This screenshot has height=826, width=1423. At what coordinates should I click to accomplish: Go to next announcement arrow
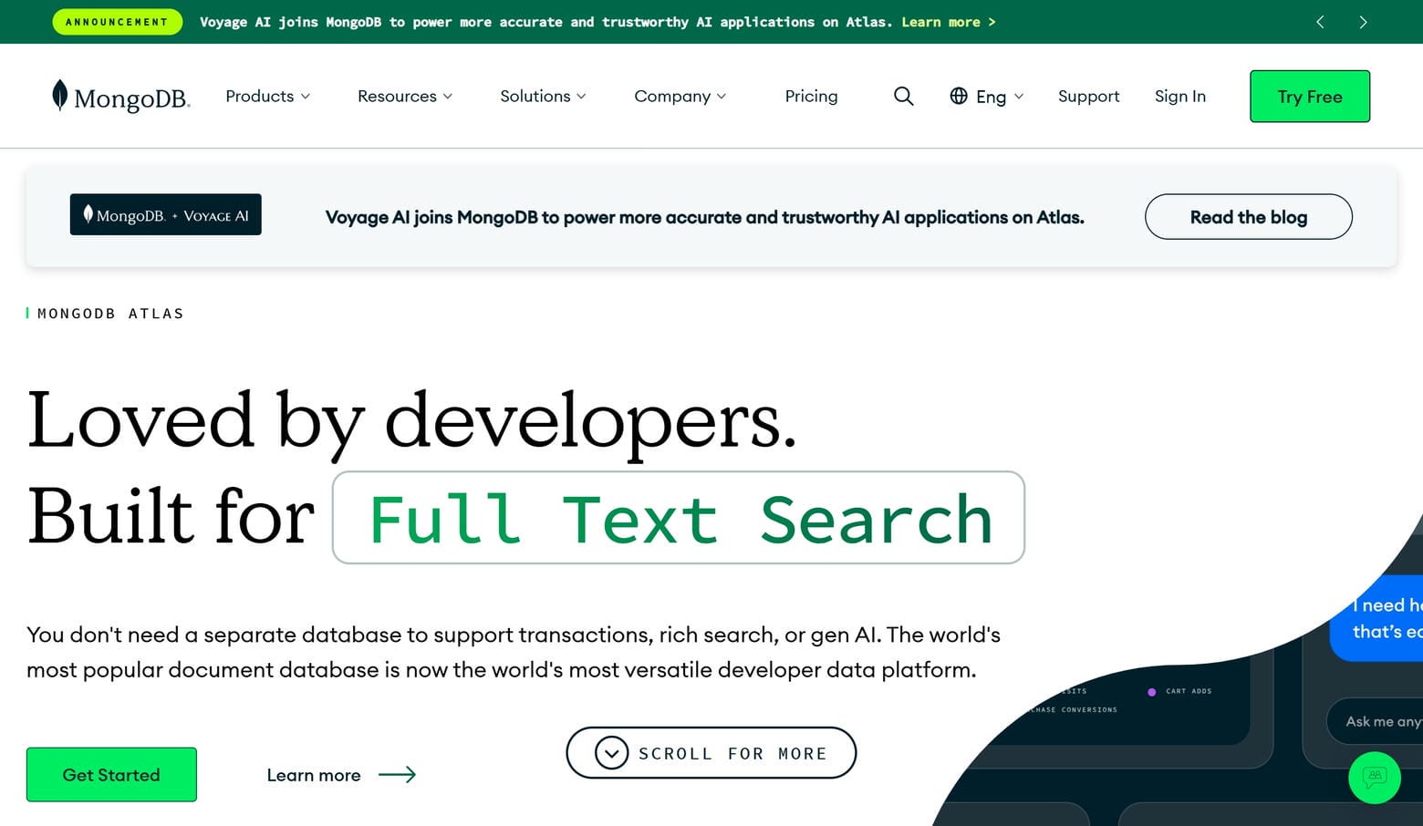click(x=1363, y=22)
